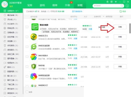Click 卸载 button for 爱奇艺视频
This screenshot has width=131, height=97.
click(x=120, y=27)
